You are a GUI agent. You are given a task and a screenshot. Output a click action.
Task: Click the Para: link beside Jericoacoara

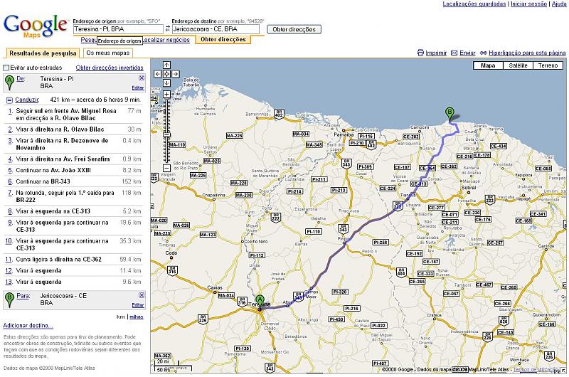(23, 296)
